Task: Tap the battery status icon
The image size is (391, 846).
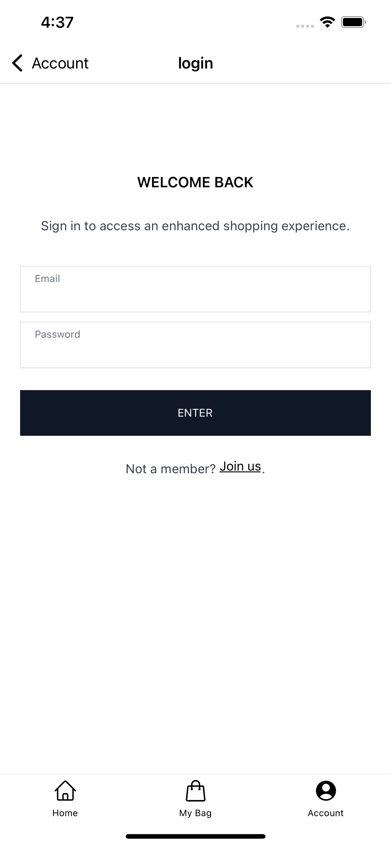Action: tap(353, 22)
